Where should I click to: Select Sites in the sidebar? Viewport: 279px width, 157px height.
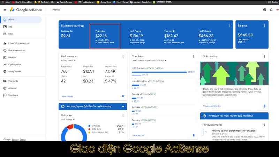[x=11, y=34]
